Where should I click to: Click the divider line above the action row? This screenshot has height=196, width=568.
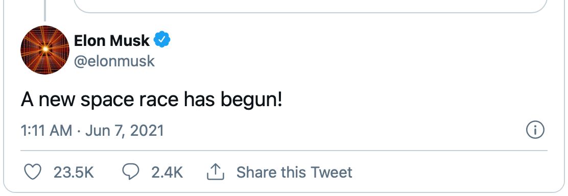point(284,151)
